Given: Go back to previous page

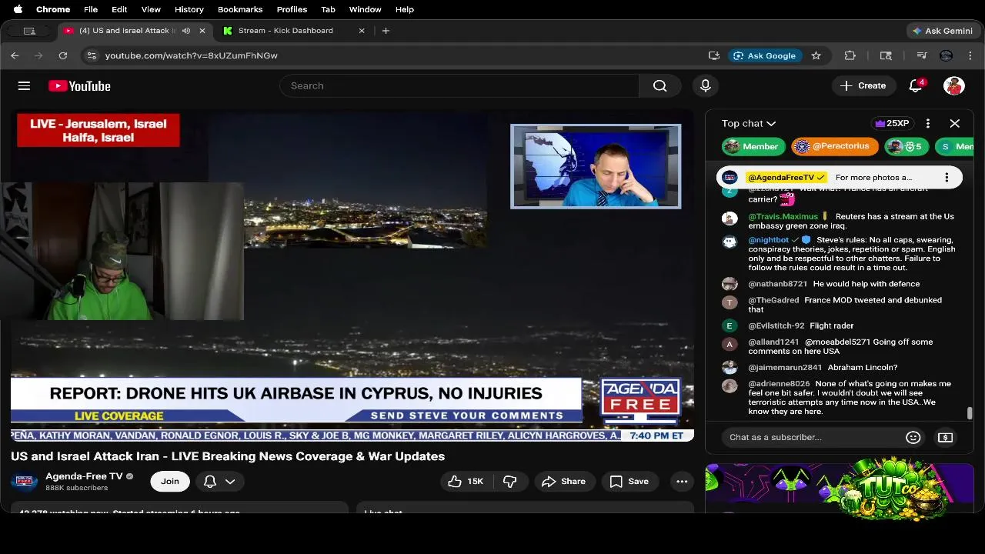Looking at the screenshot, I should [x=15, y=55].
